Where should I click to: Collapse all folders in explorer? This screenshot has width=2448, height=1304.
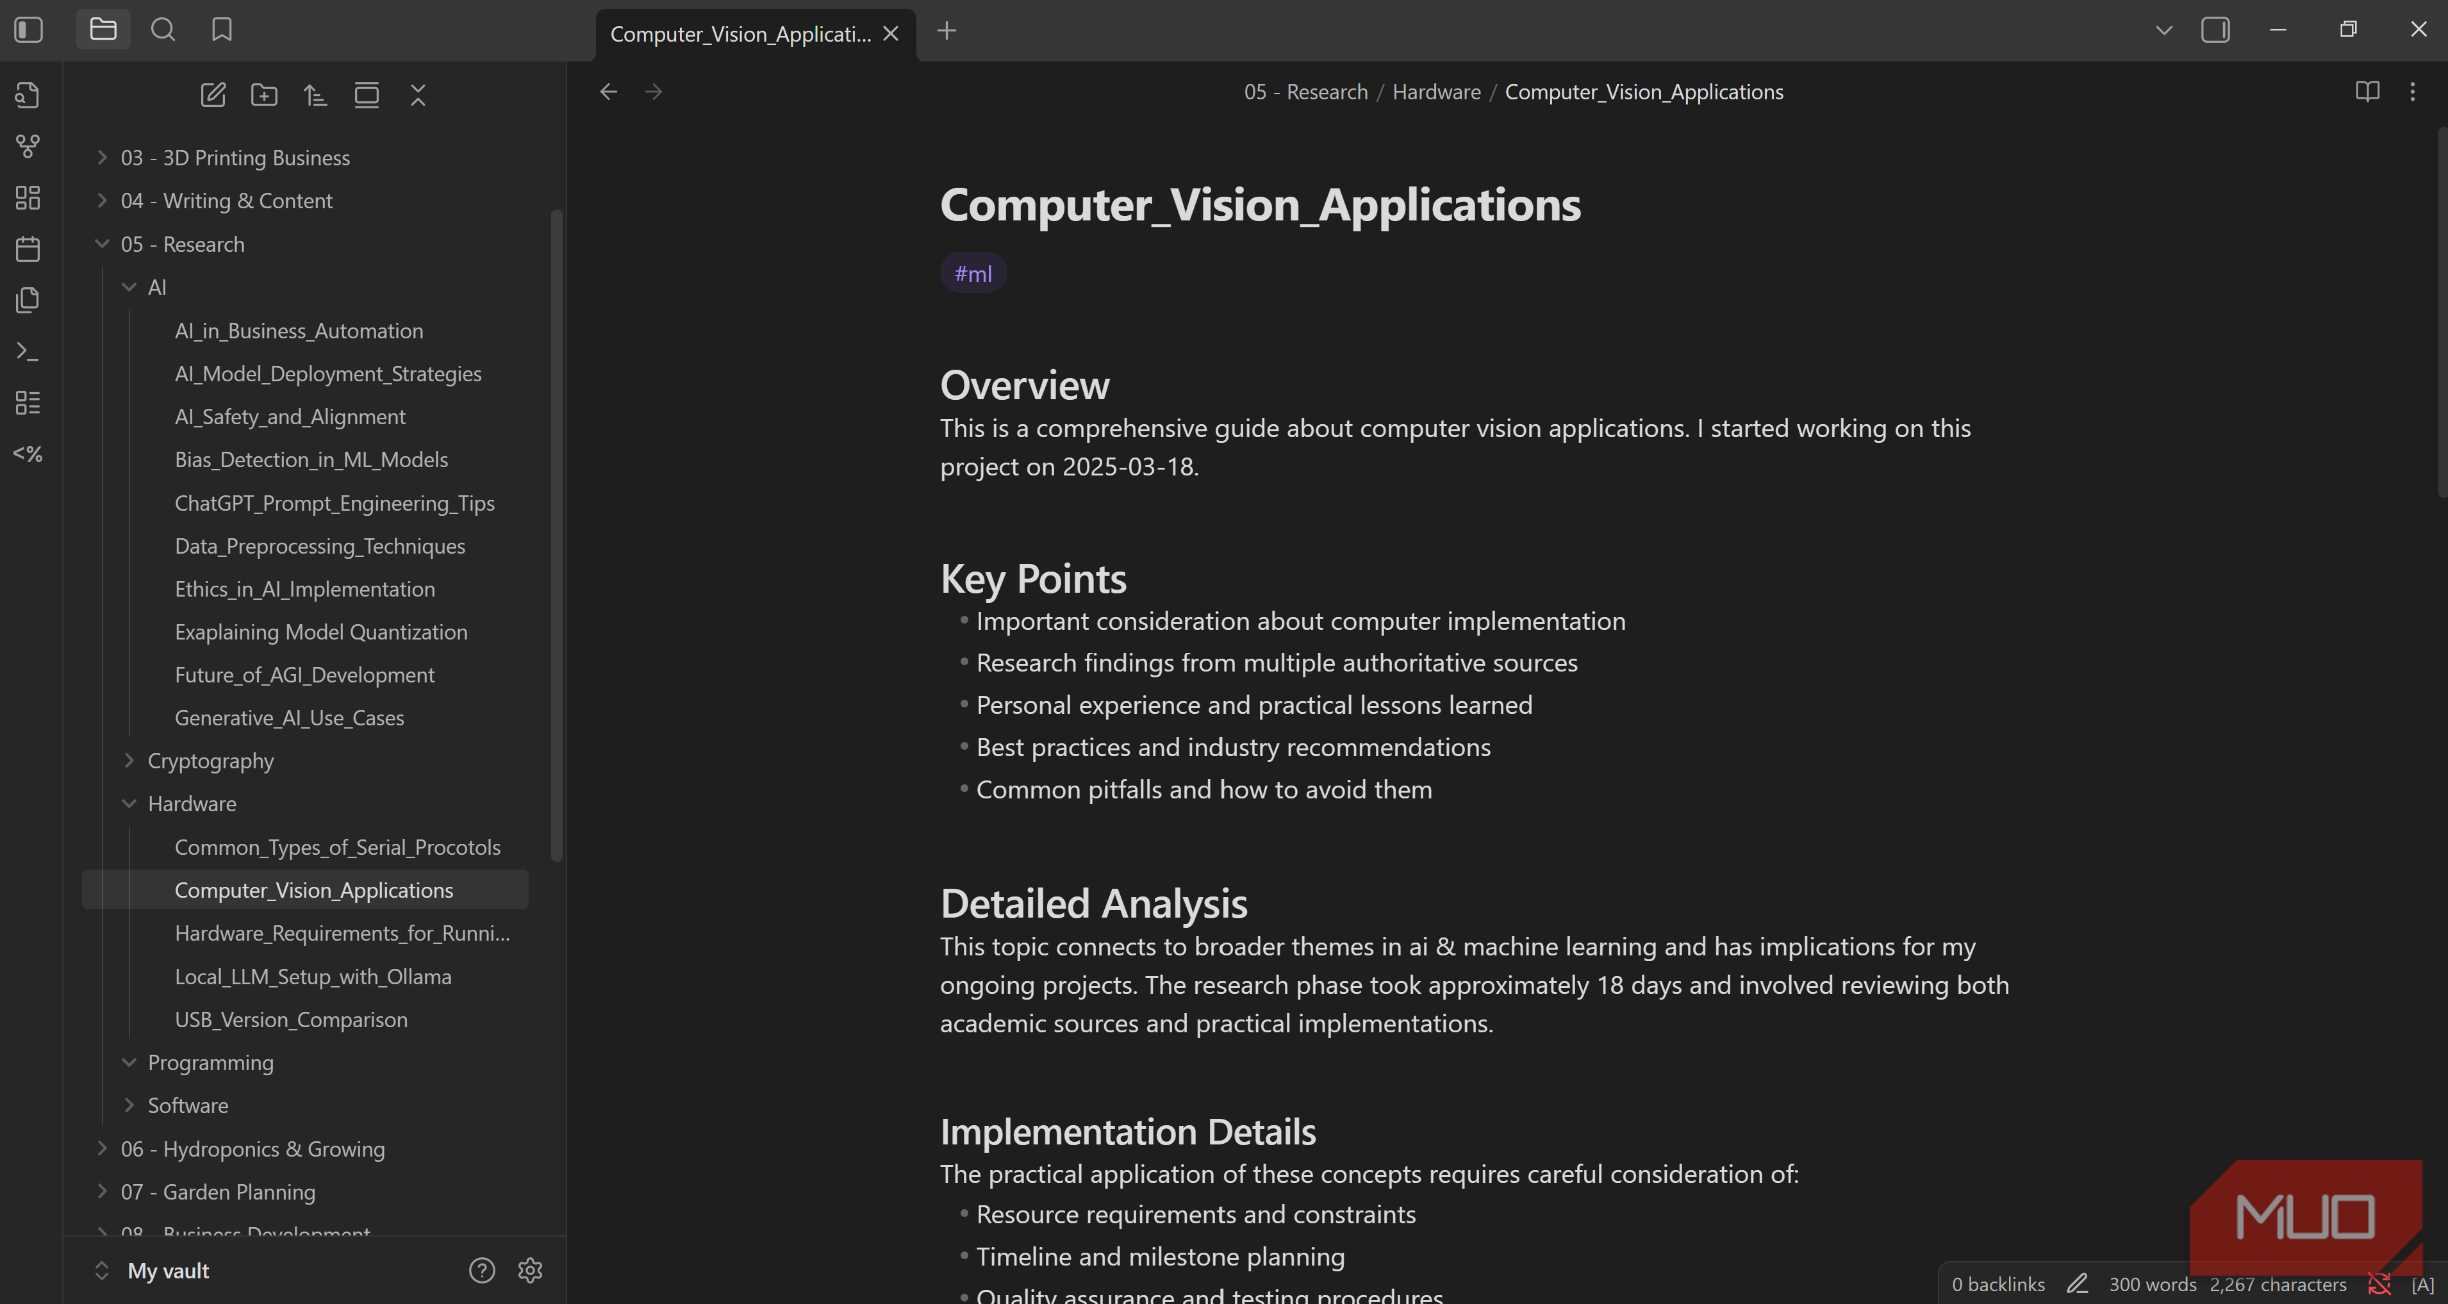point(418,95)
